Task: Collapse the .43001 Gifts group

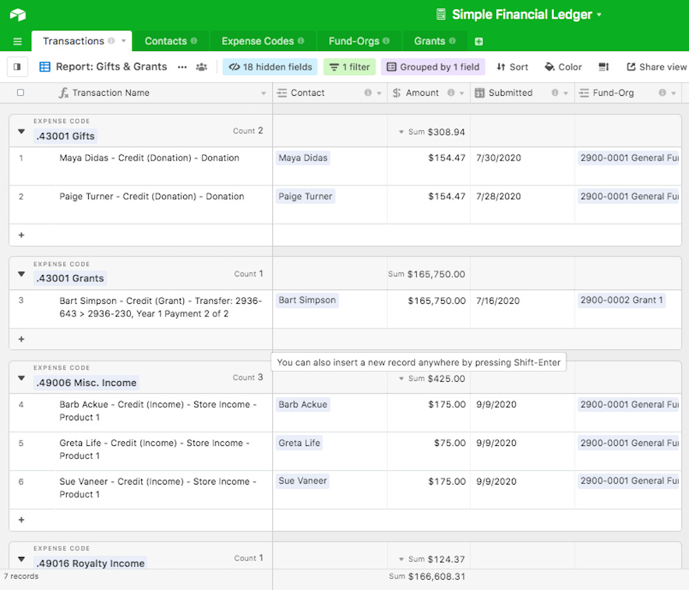Action: (21, 132)
